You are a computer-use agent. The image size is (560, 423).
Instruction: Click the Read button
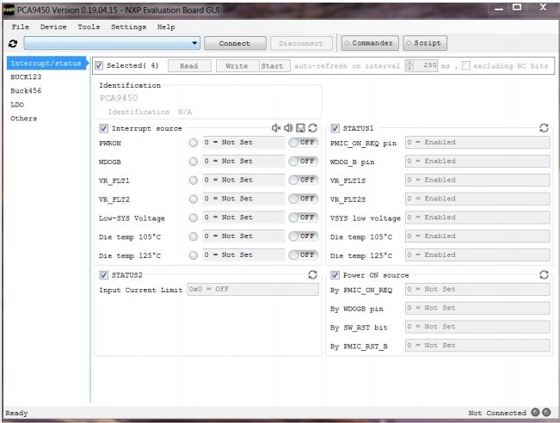click(x=188, y=65)
